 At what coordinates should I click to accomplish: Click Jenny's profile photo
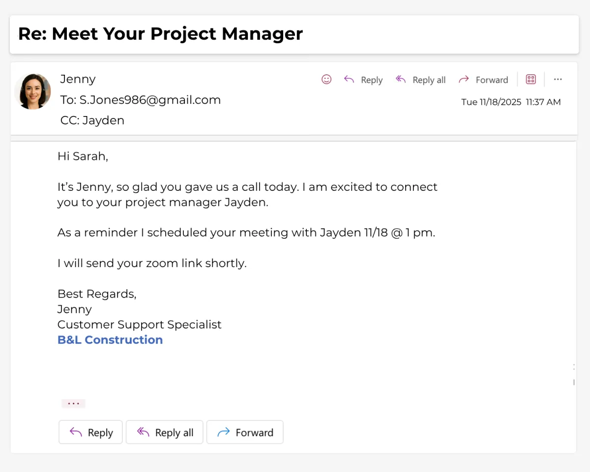coord(32,91)
